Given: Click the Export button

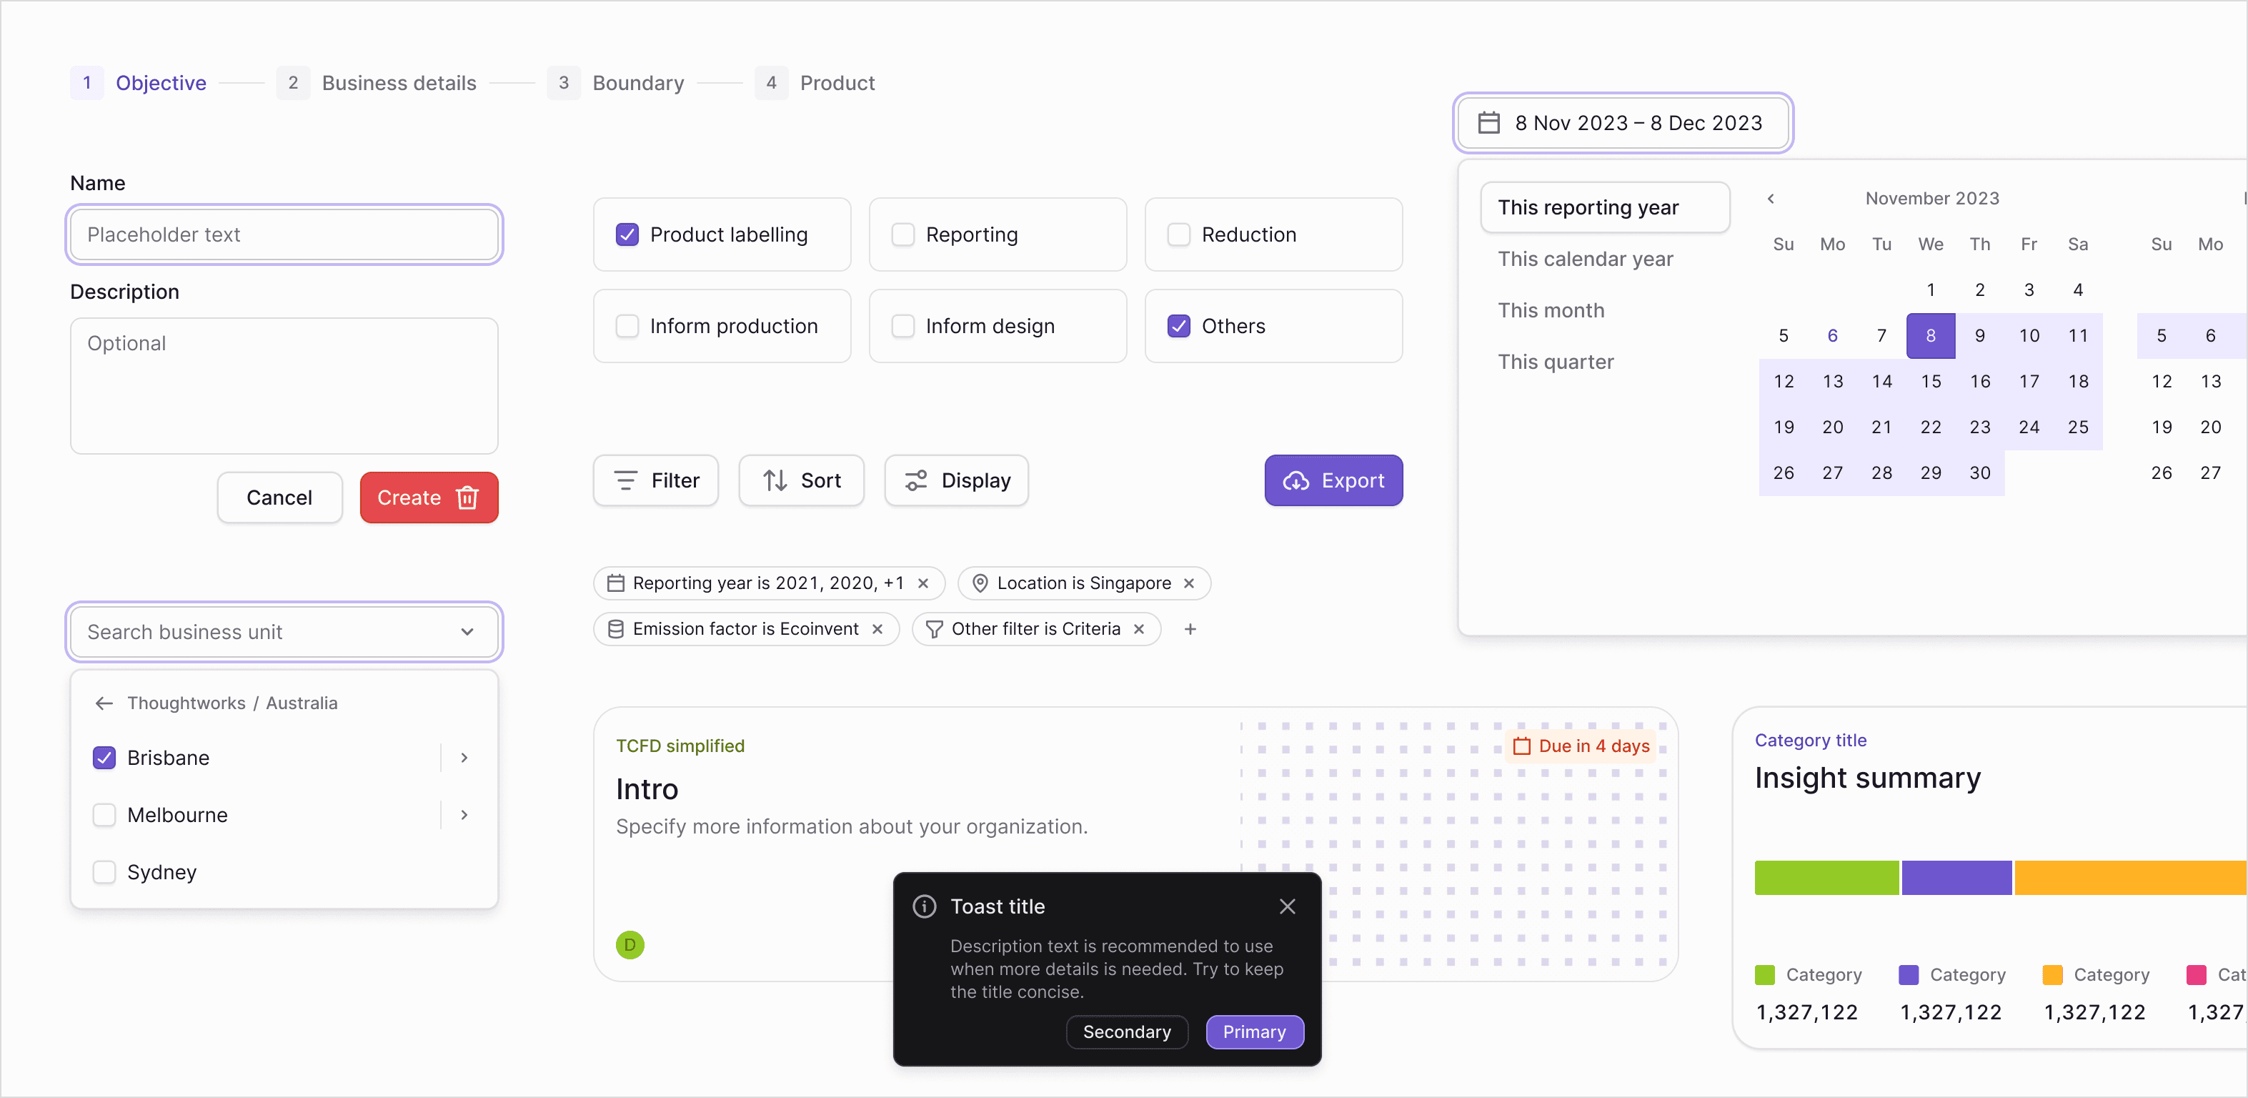Looking at the screenshot, I should point(1333,480).
